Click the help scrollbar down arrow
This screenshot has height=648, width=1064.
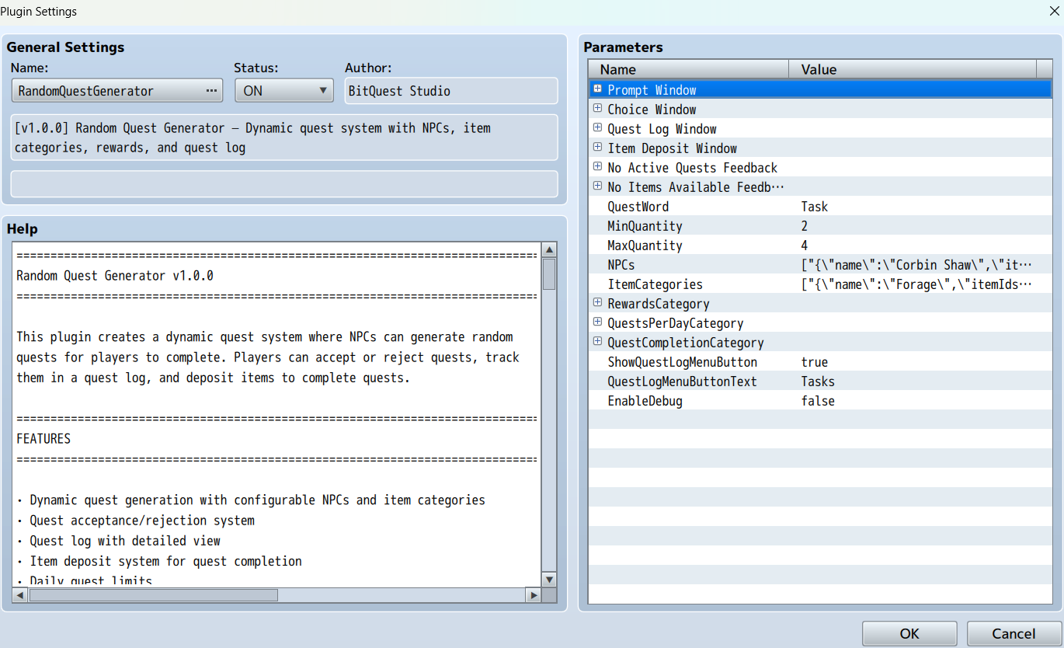tap(549, 580)
